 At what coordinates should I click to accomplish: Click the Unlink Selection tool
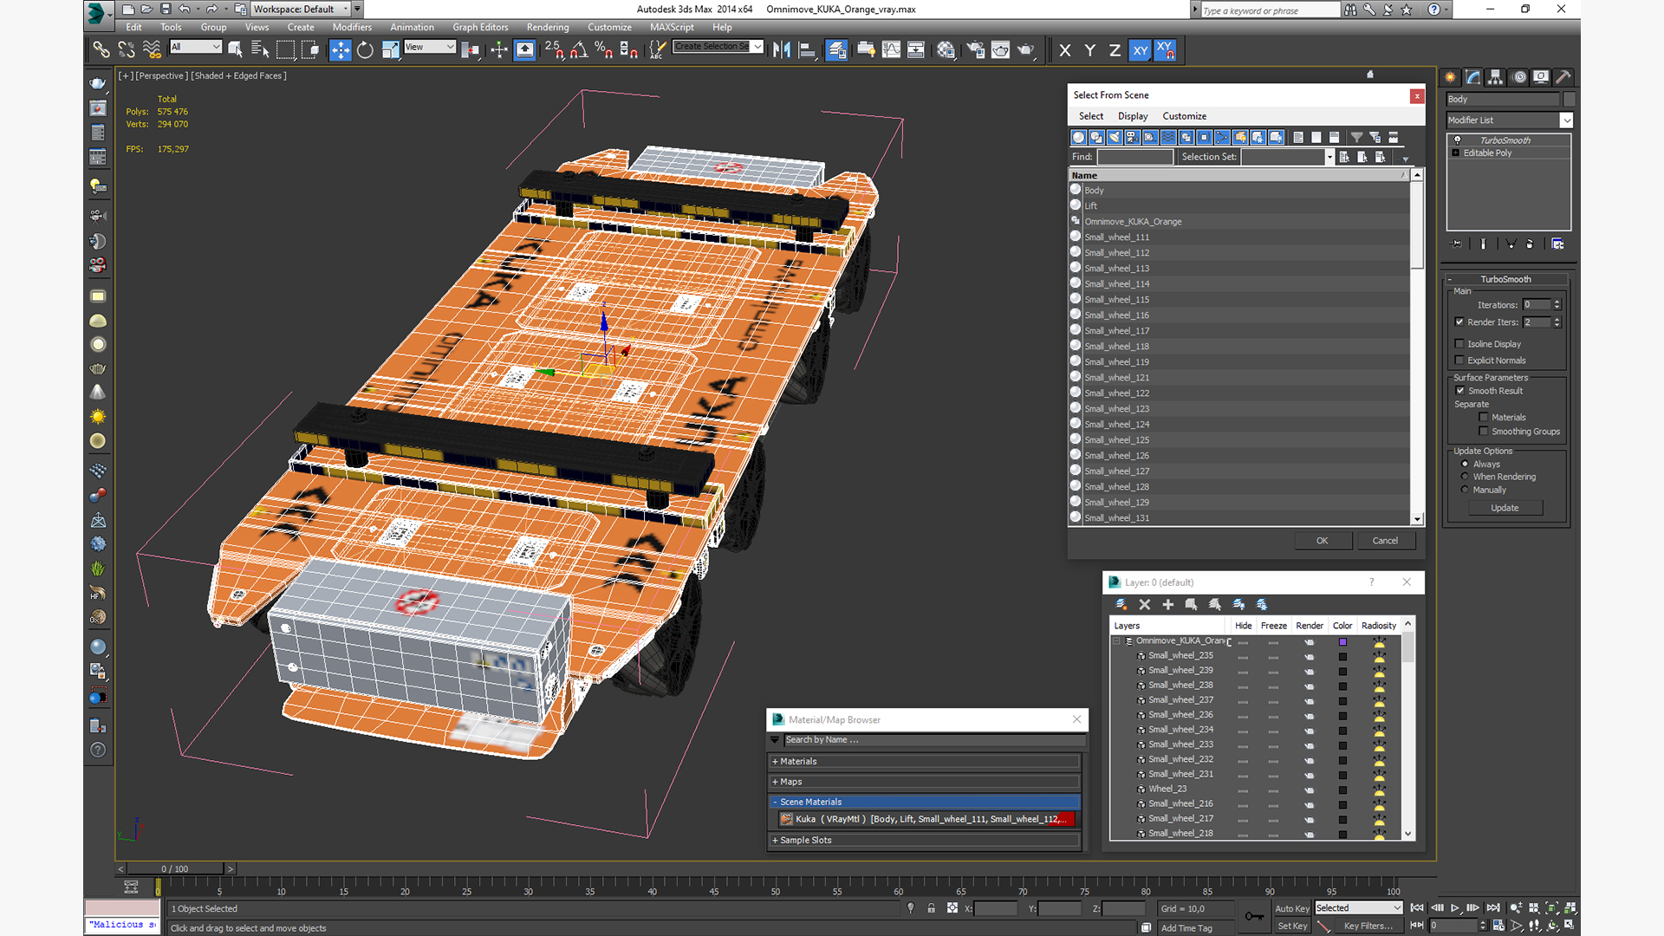(x=127, y=49)
